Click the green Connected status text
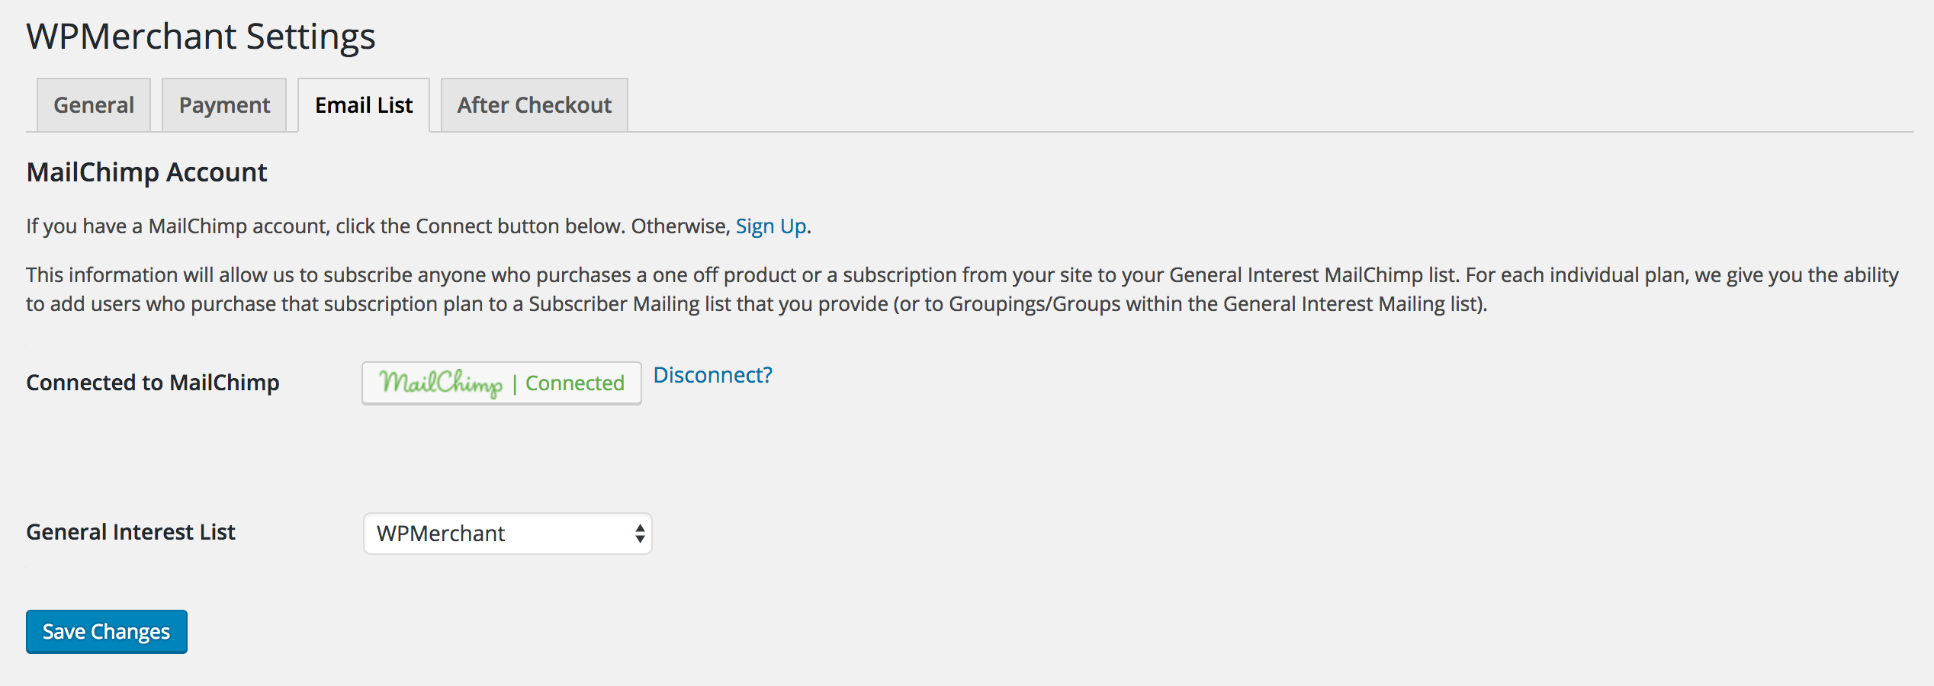 click(x=574, y=383)
